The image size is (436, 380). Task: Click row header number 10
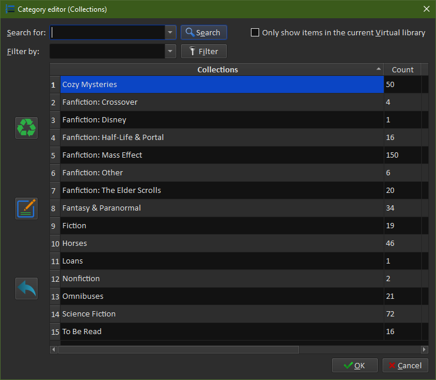[x=55, y=244]
